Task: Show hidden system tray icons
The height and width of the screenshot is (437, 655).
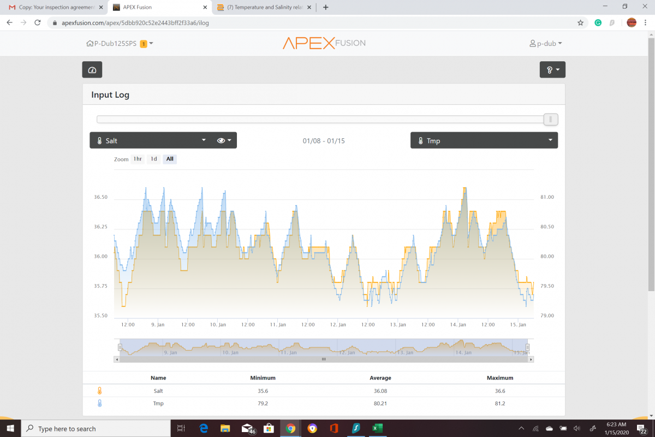Action: [x=521, y=428]
